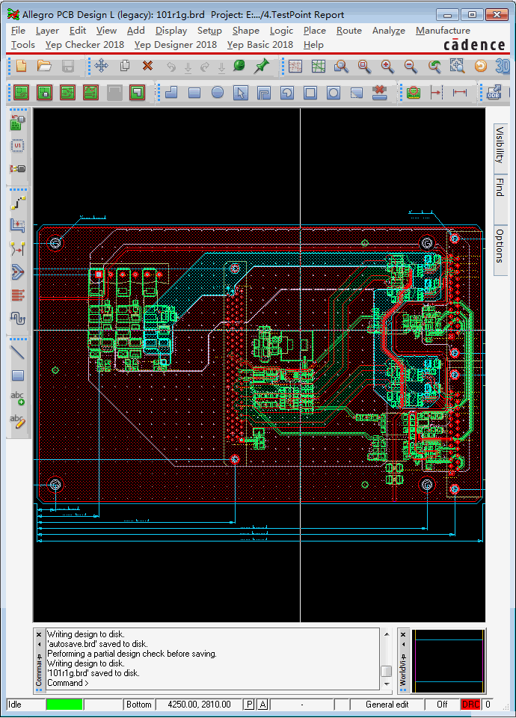
Task: Expand the Visibility side panel
Action: coord(500,145)
